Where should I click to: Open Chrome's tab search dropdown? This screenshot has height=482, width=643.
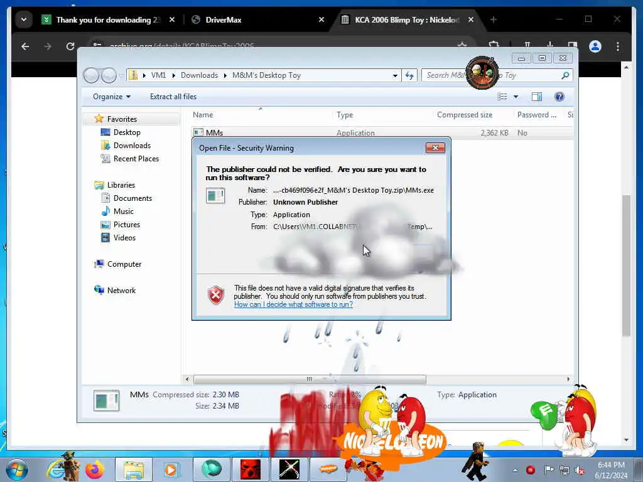24,19
